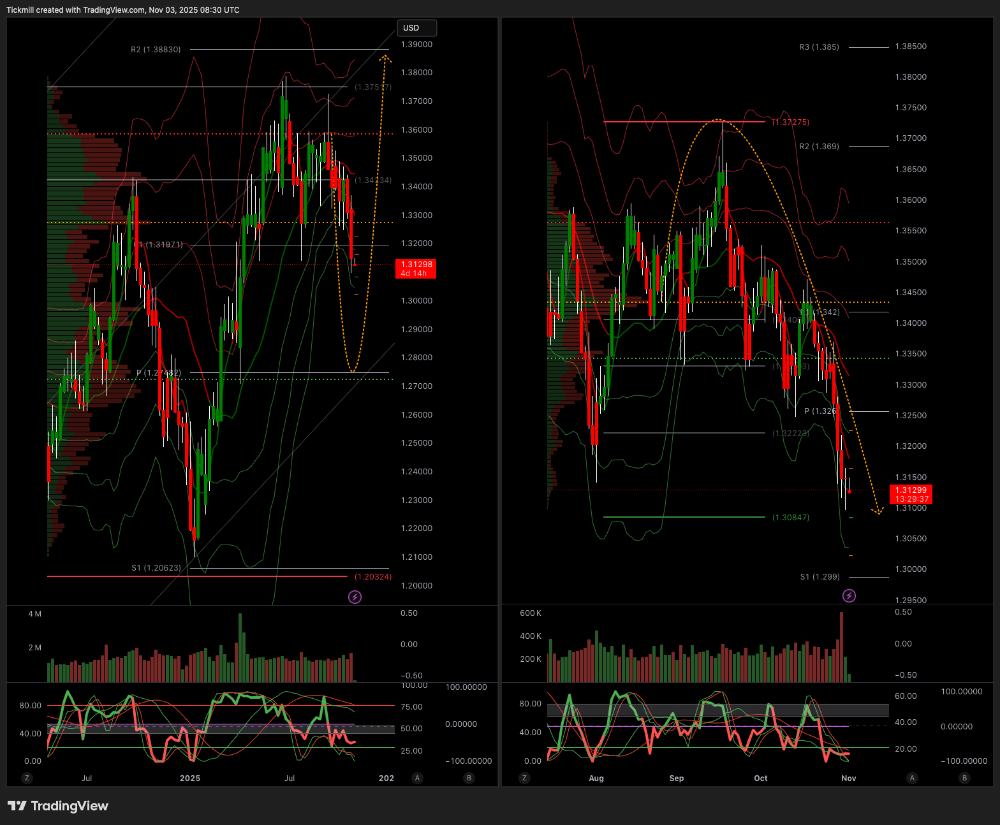Click the R3 (1.385) pivot label on right chart

(819, 47)
